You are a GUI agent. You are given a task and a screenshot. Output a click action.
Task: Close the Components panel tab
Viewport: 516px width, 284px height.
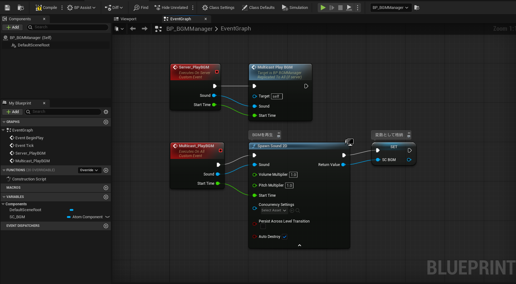44,19
